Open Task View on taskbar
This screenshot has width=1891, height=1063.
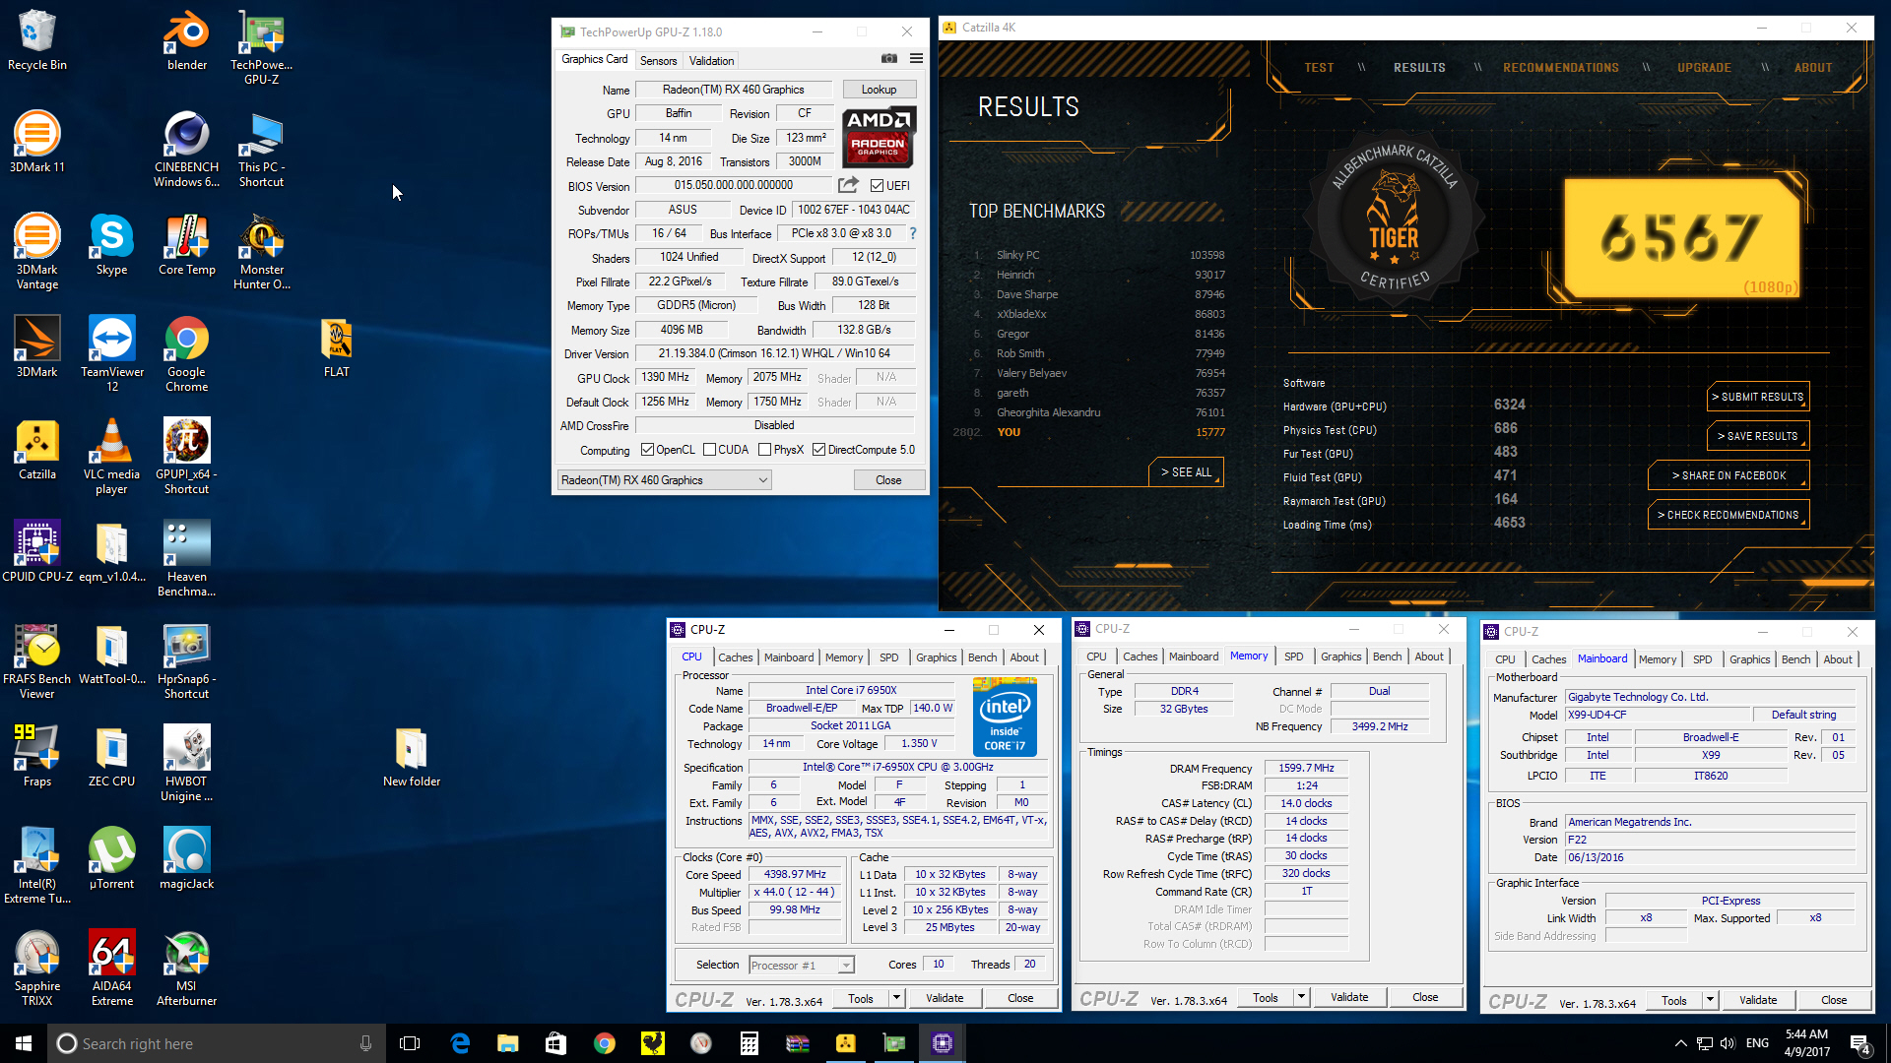[410, 1043]
